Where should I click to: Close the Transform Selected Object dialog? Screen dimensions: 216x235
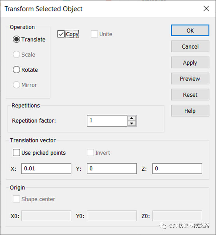tap(206, 9)
